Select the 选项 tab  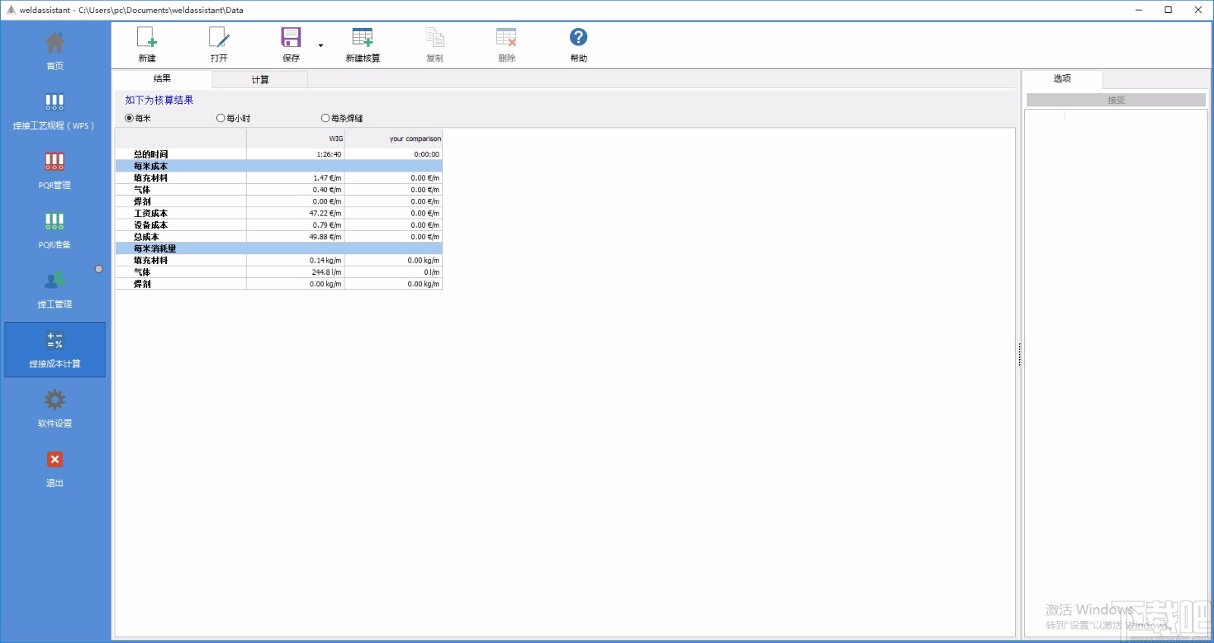[1062, 79]
